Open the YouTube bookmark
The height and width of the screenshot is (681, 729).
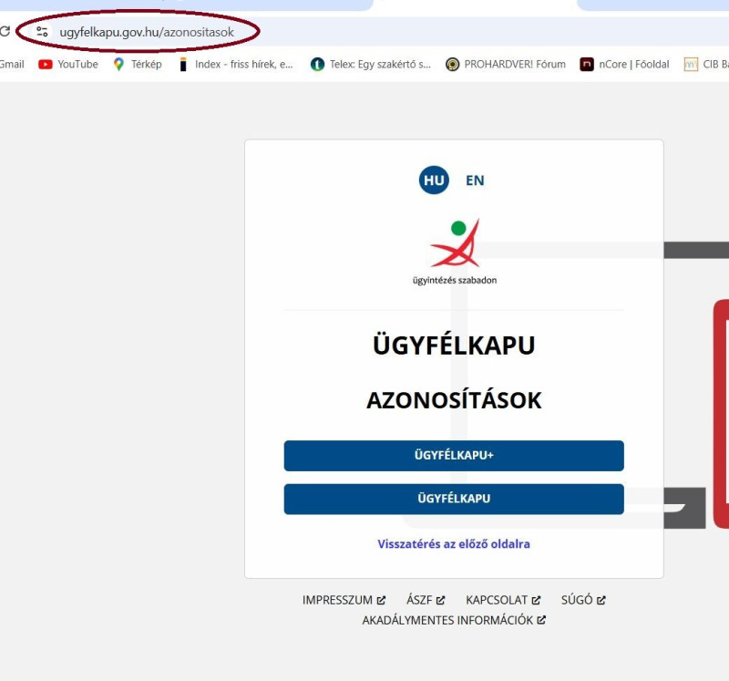click(x=68, y=64)
